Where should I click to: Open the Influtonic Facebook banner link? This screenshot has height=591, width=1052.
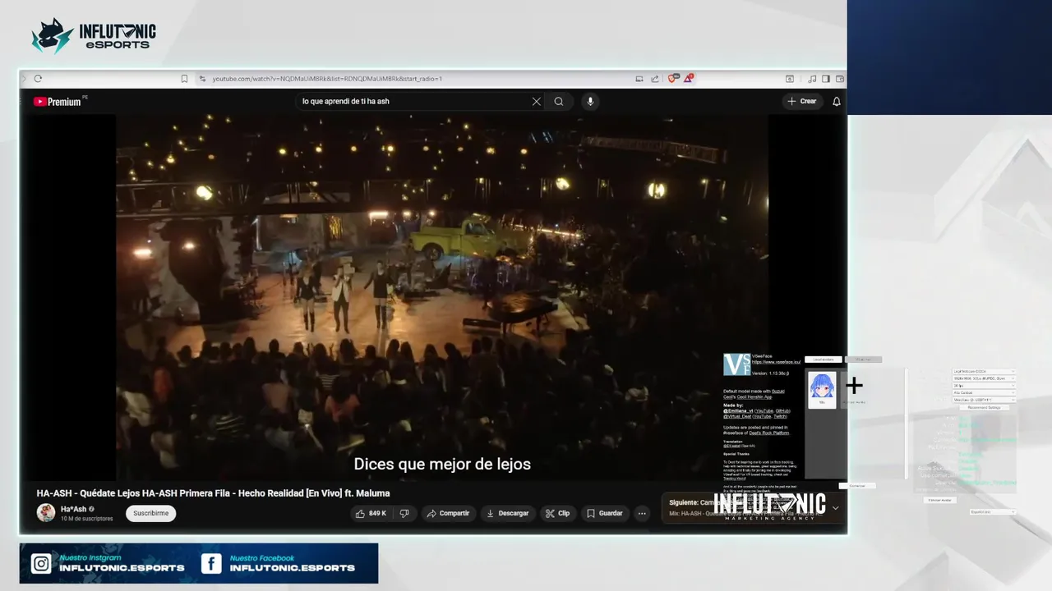click(x=279, y=563)
